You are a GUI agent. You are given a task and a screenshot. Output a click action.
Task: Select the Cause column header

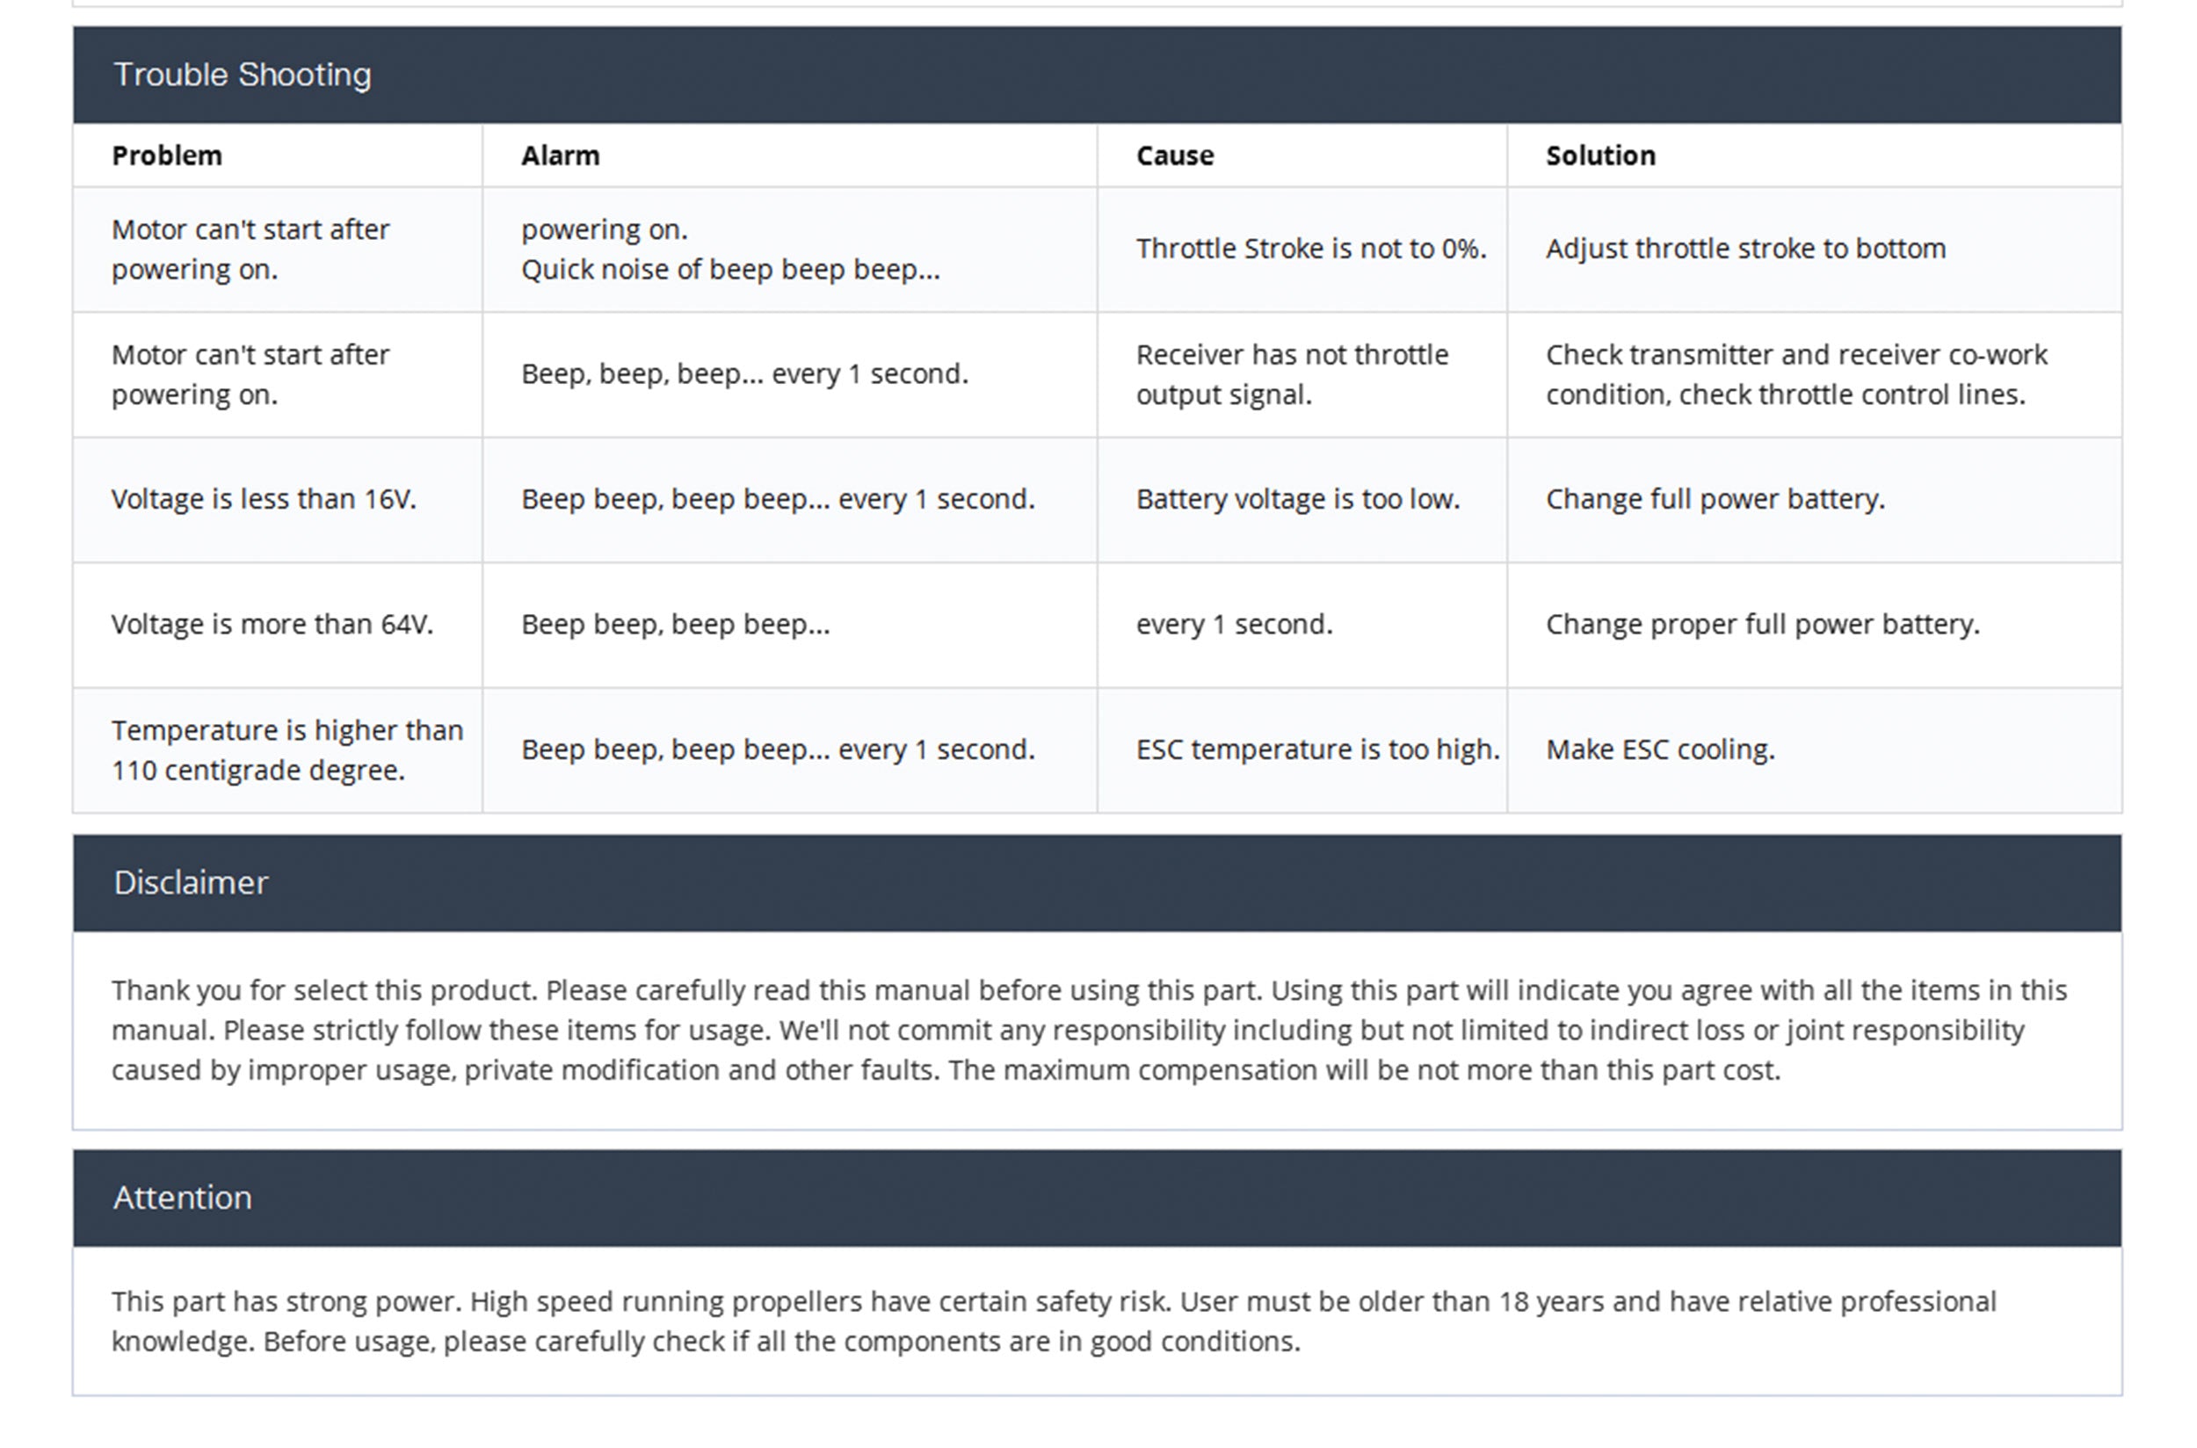tap(1175, 156)
